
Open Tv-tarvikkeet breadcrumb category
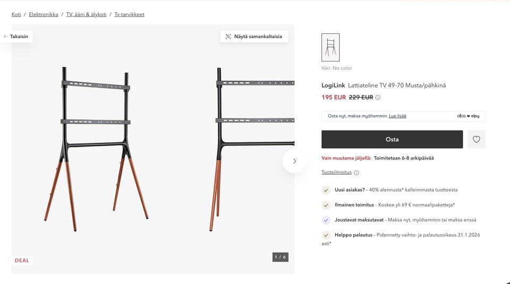click(129, 14)
